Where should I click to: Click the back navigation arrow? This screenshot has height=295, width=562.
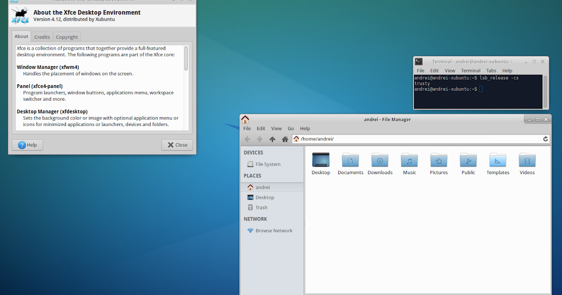247,139
